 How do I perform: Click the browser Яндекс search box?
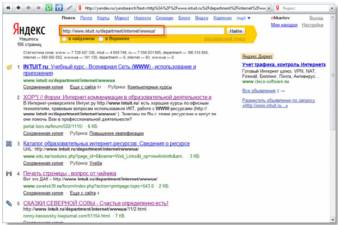coord(305,8)
